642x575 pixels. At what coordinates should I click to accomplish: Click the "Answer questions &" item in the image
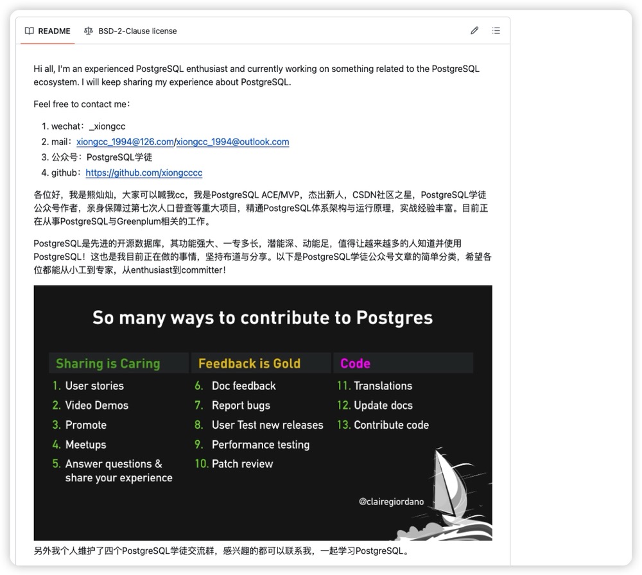point(114,464)
